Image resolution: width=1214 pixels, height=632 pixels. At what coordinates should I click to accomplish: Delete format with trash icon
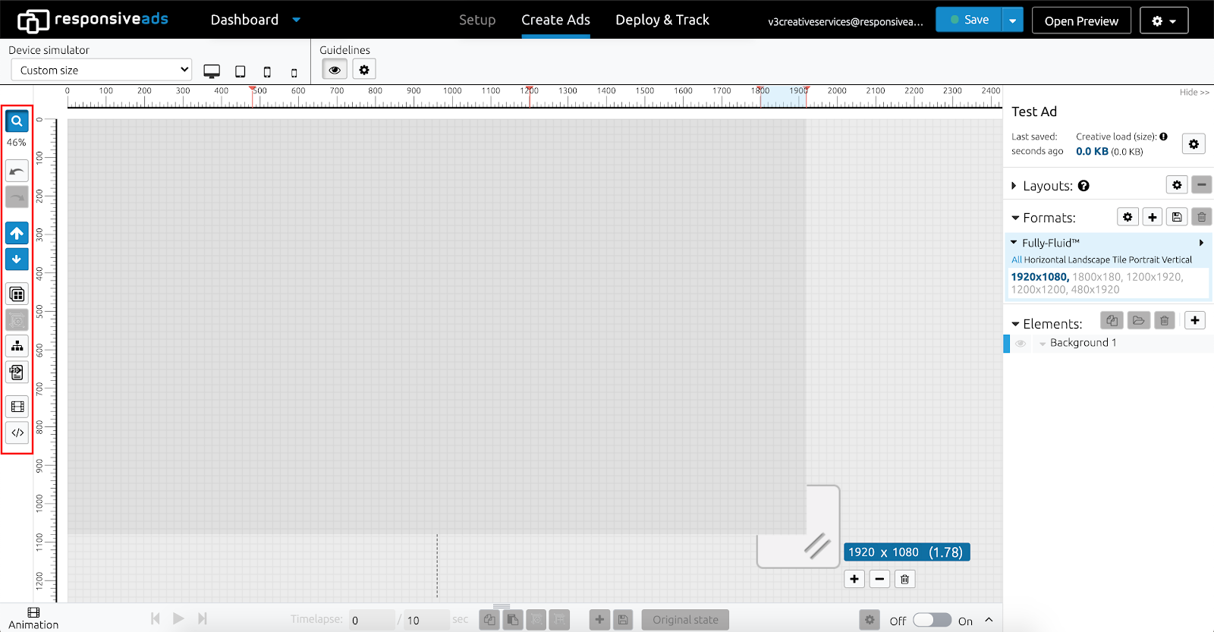[x=1201, y=217]
